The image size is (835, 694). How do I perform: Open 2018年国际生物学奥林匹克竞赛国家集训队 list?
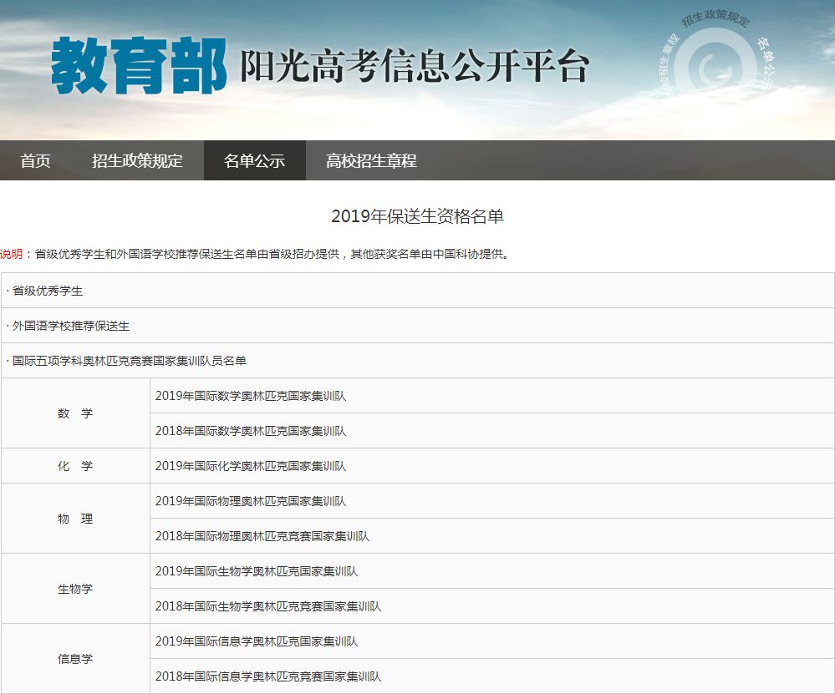[x=268, y=606]
